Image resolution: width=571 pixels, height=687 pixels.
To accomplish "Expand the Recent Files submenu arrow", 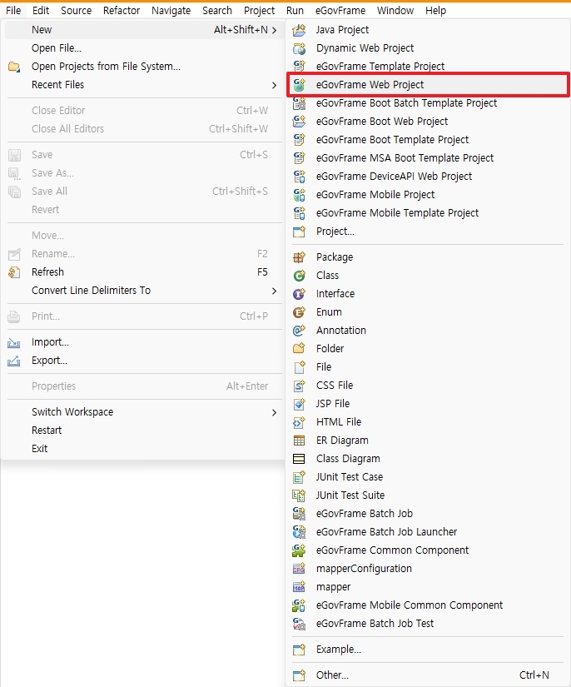I will point(275,85).
